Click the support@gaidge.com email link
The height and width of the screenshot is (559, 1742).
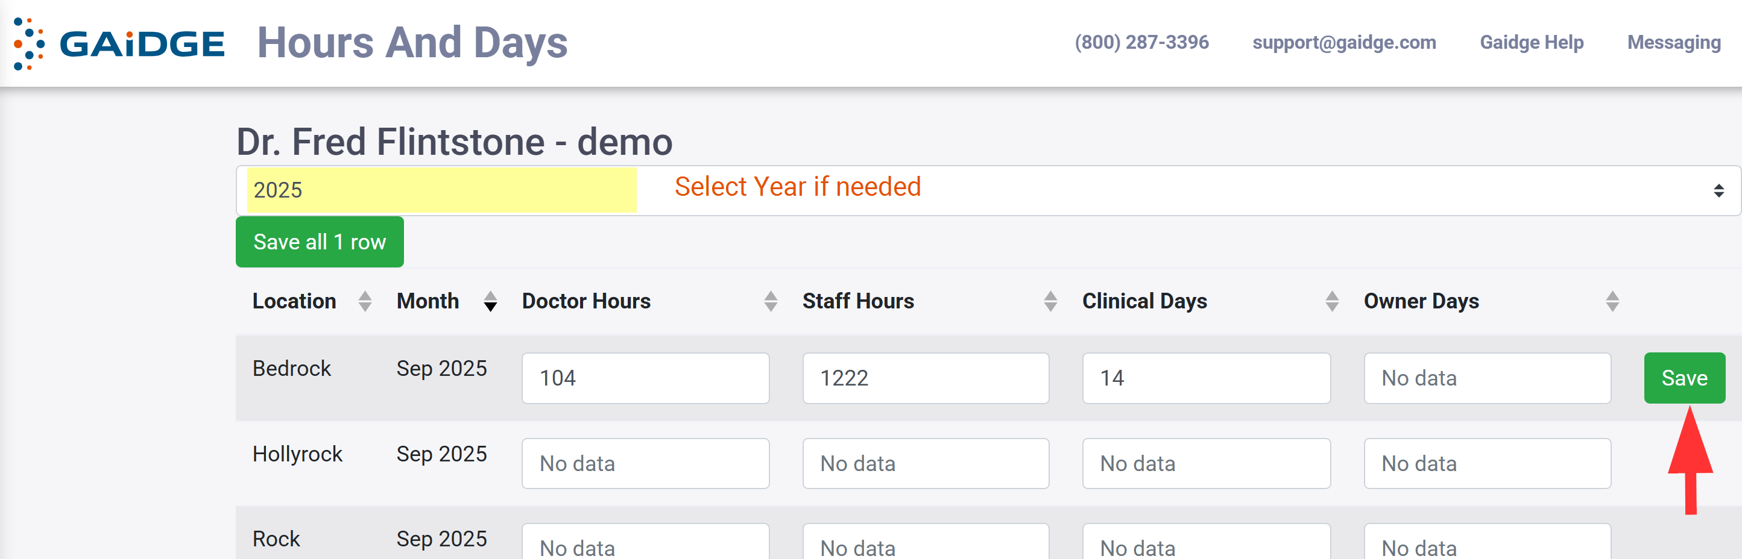click(1343, 43)
